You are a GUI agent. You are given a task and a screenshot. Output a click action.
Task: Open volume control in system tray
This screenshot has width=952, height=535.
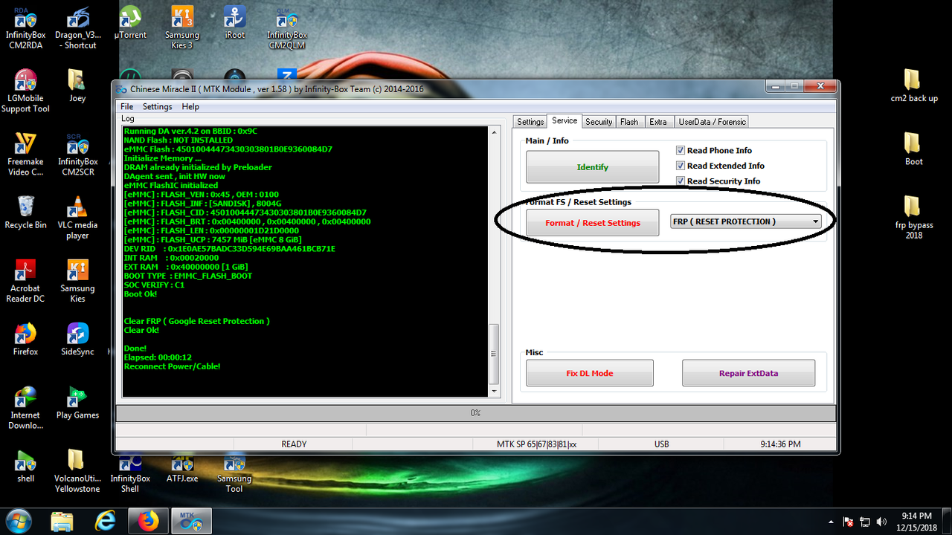point(882,522)
